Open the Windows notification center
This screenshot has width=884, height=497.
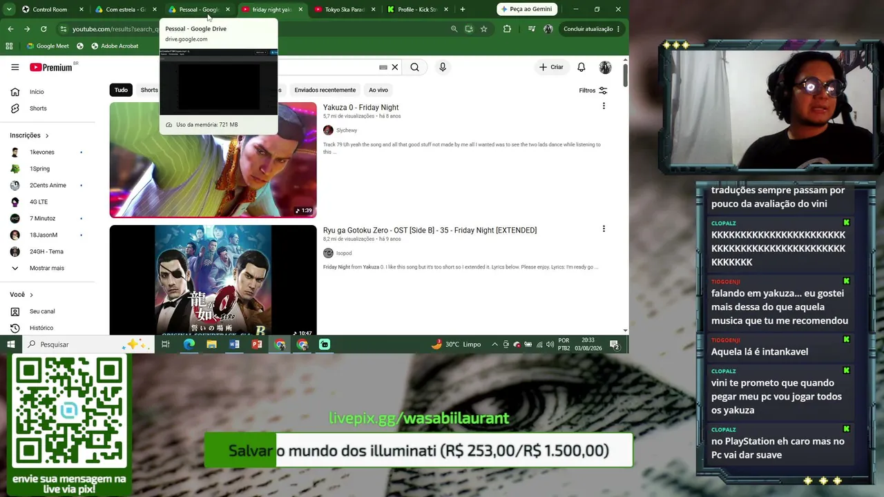coord(615,344)
